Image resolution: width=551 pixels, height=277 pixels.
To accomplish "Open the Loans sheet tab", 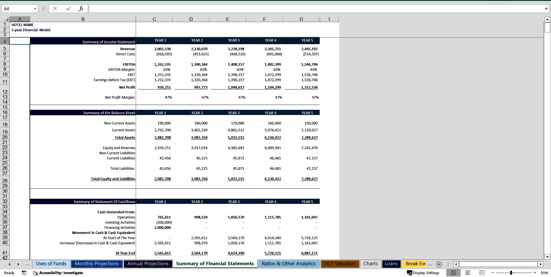I will point(391,264).
